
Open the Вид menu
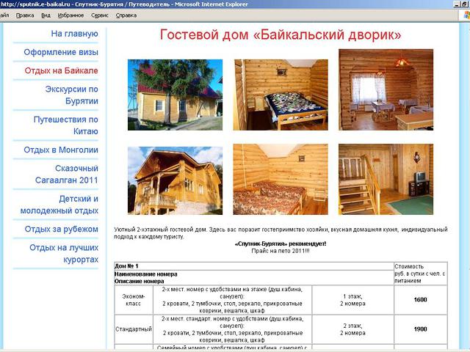tap(46, 15)
